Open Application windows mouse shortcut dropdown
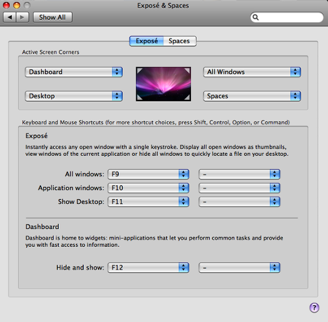Image resolution: width=328 pixels, height=322 pixels. 239,188
